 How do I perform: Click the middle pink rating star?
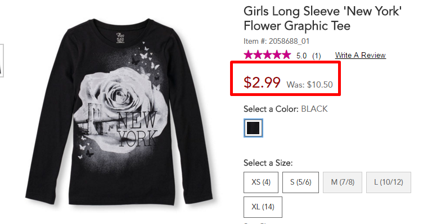[267, 54]
